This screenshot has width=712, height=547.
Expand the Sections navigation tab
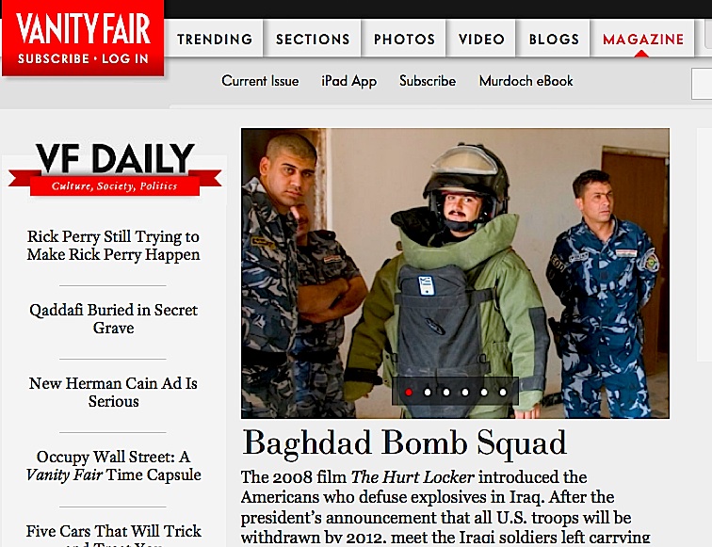click(x=313, y=39)
